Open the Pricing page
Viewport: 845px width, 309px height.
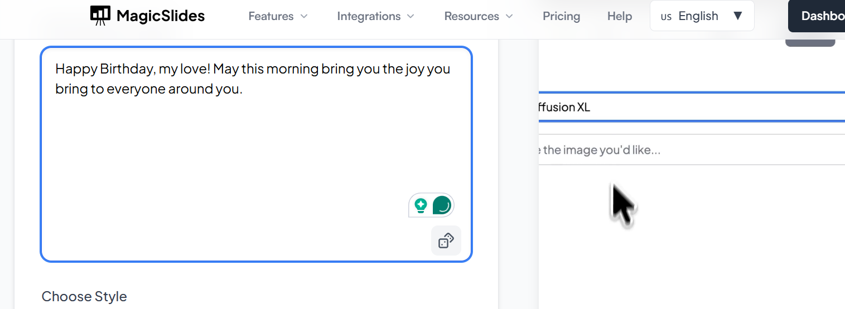point(561,16)
